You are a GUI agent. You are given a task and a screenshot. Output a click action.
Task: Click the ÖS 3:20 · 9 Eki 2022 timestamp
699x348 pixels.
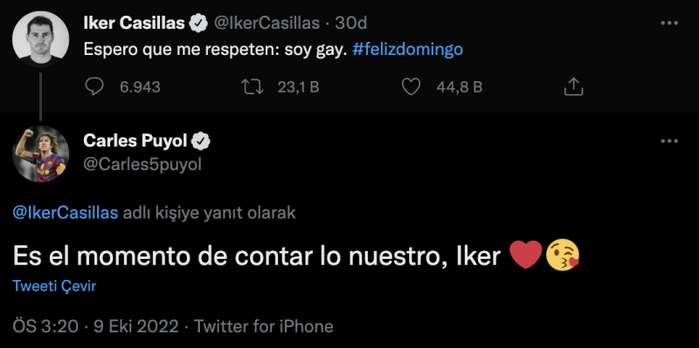[96, 327]
